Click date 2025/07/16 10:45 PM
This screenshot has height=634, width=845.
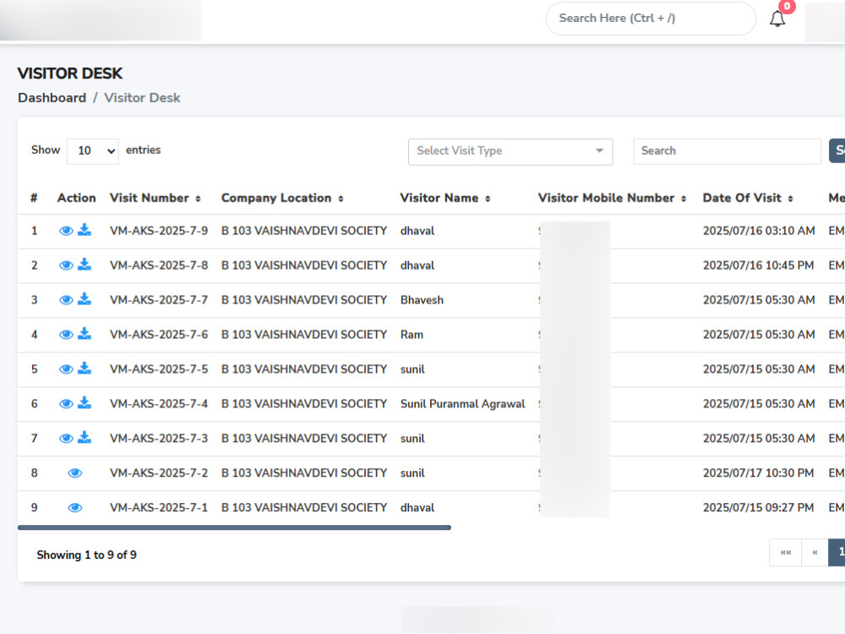[x=758, y=265]
